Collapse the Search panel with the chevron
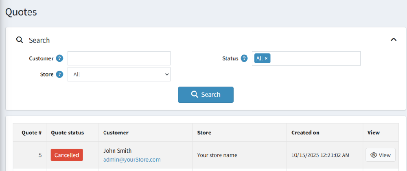Viewport: 407px width, 171px height. pyautogui.click(x=393, y=40)
